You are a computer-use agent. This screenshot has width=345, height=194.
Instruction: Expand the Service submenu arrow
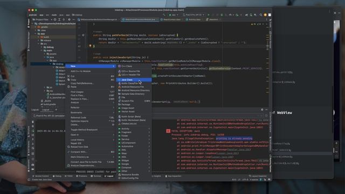(149, 139)
